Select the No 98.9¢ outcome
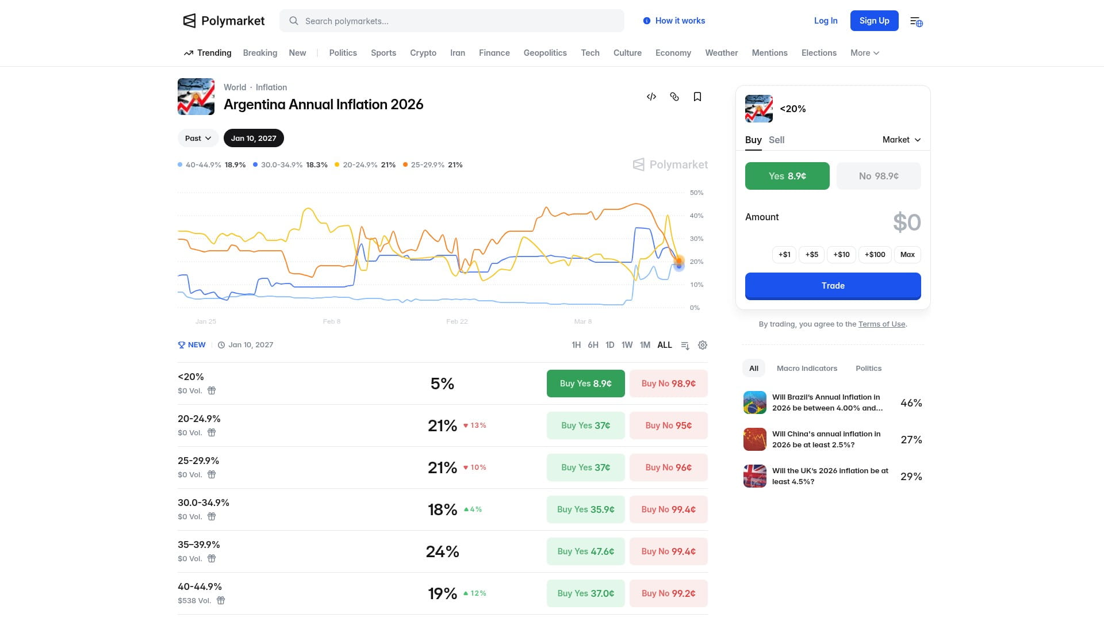The image size is (1104, 621). (879, 176)
